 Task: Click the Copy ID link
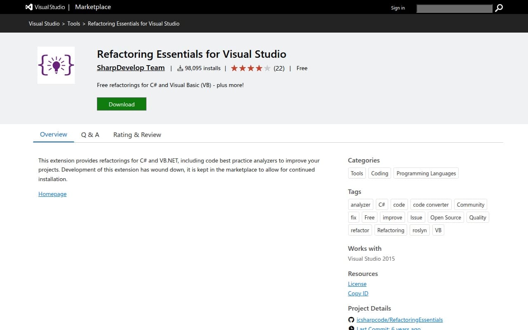click(x=358, y=293)
